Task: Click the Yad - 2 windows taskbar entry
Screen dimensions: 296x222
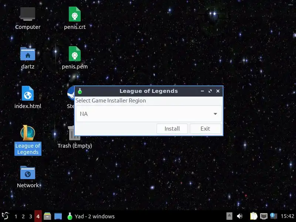Action: click(x=91, y=216)
